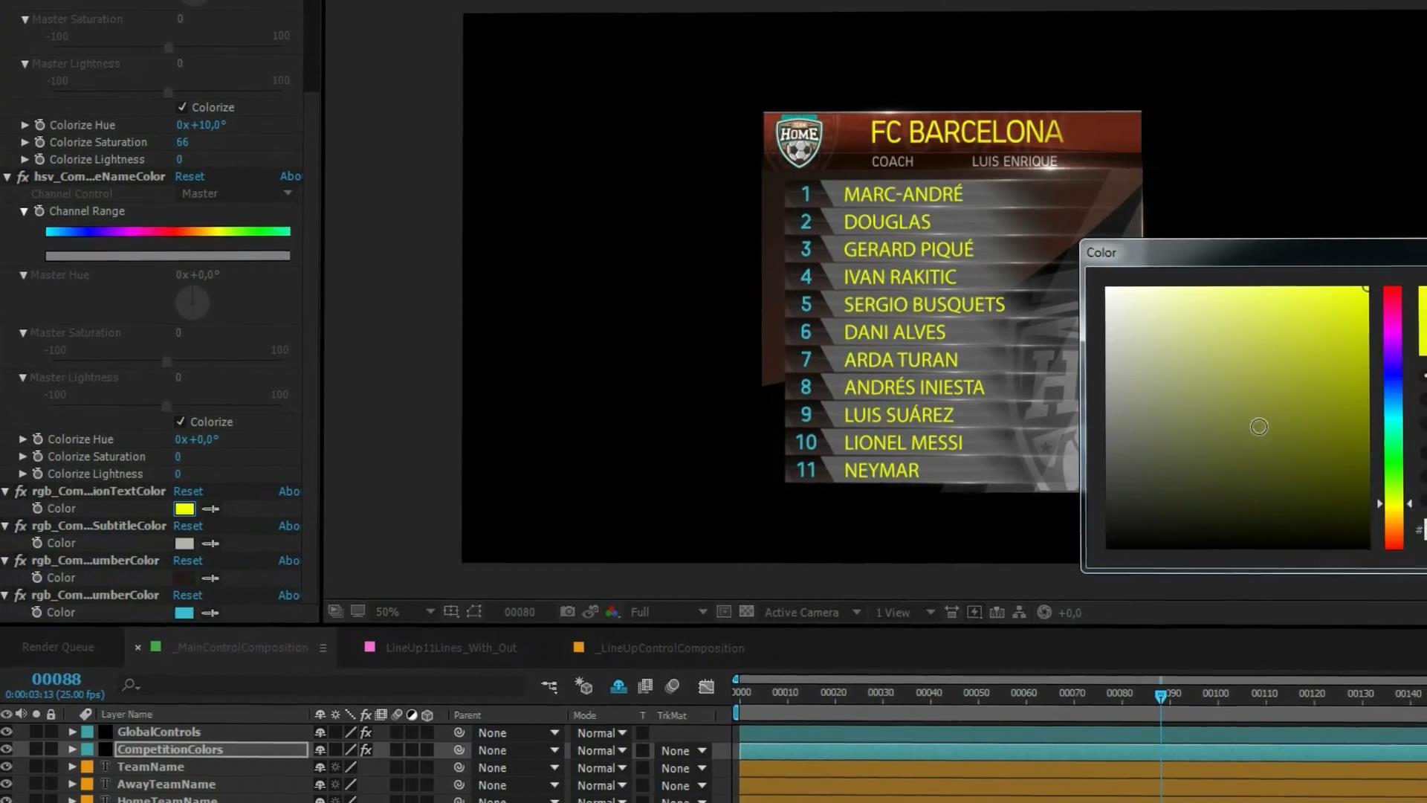
Task: Click the 00088 current time display
Action: 56,679
